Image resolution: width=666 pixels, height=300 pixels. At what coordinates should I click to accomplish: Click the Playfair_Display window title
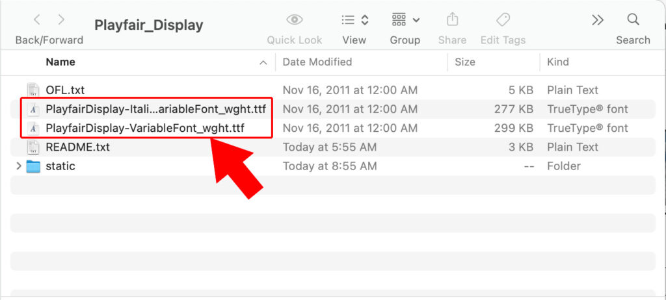[149, 25]
